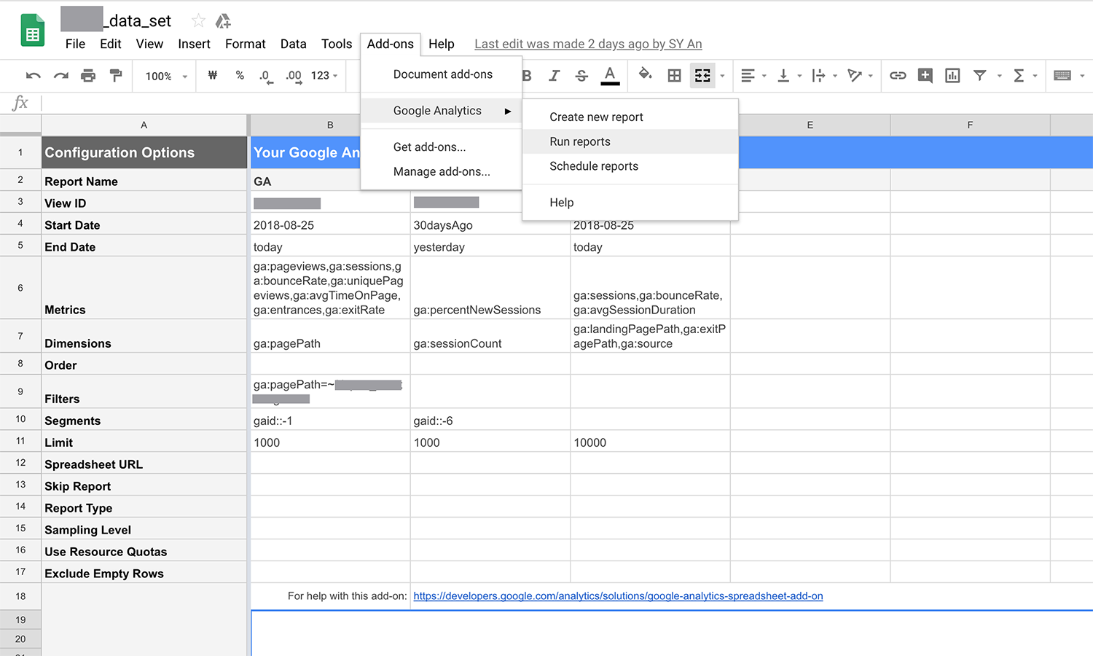Open the add-on help URL link

click(x=618, y=596)
